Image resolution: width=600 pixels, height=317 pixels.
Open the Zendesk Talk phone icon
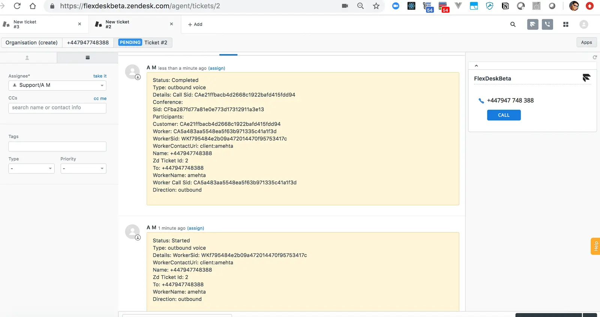[547, 24]
